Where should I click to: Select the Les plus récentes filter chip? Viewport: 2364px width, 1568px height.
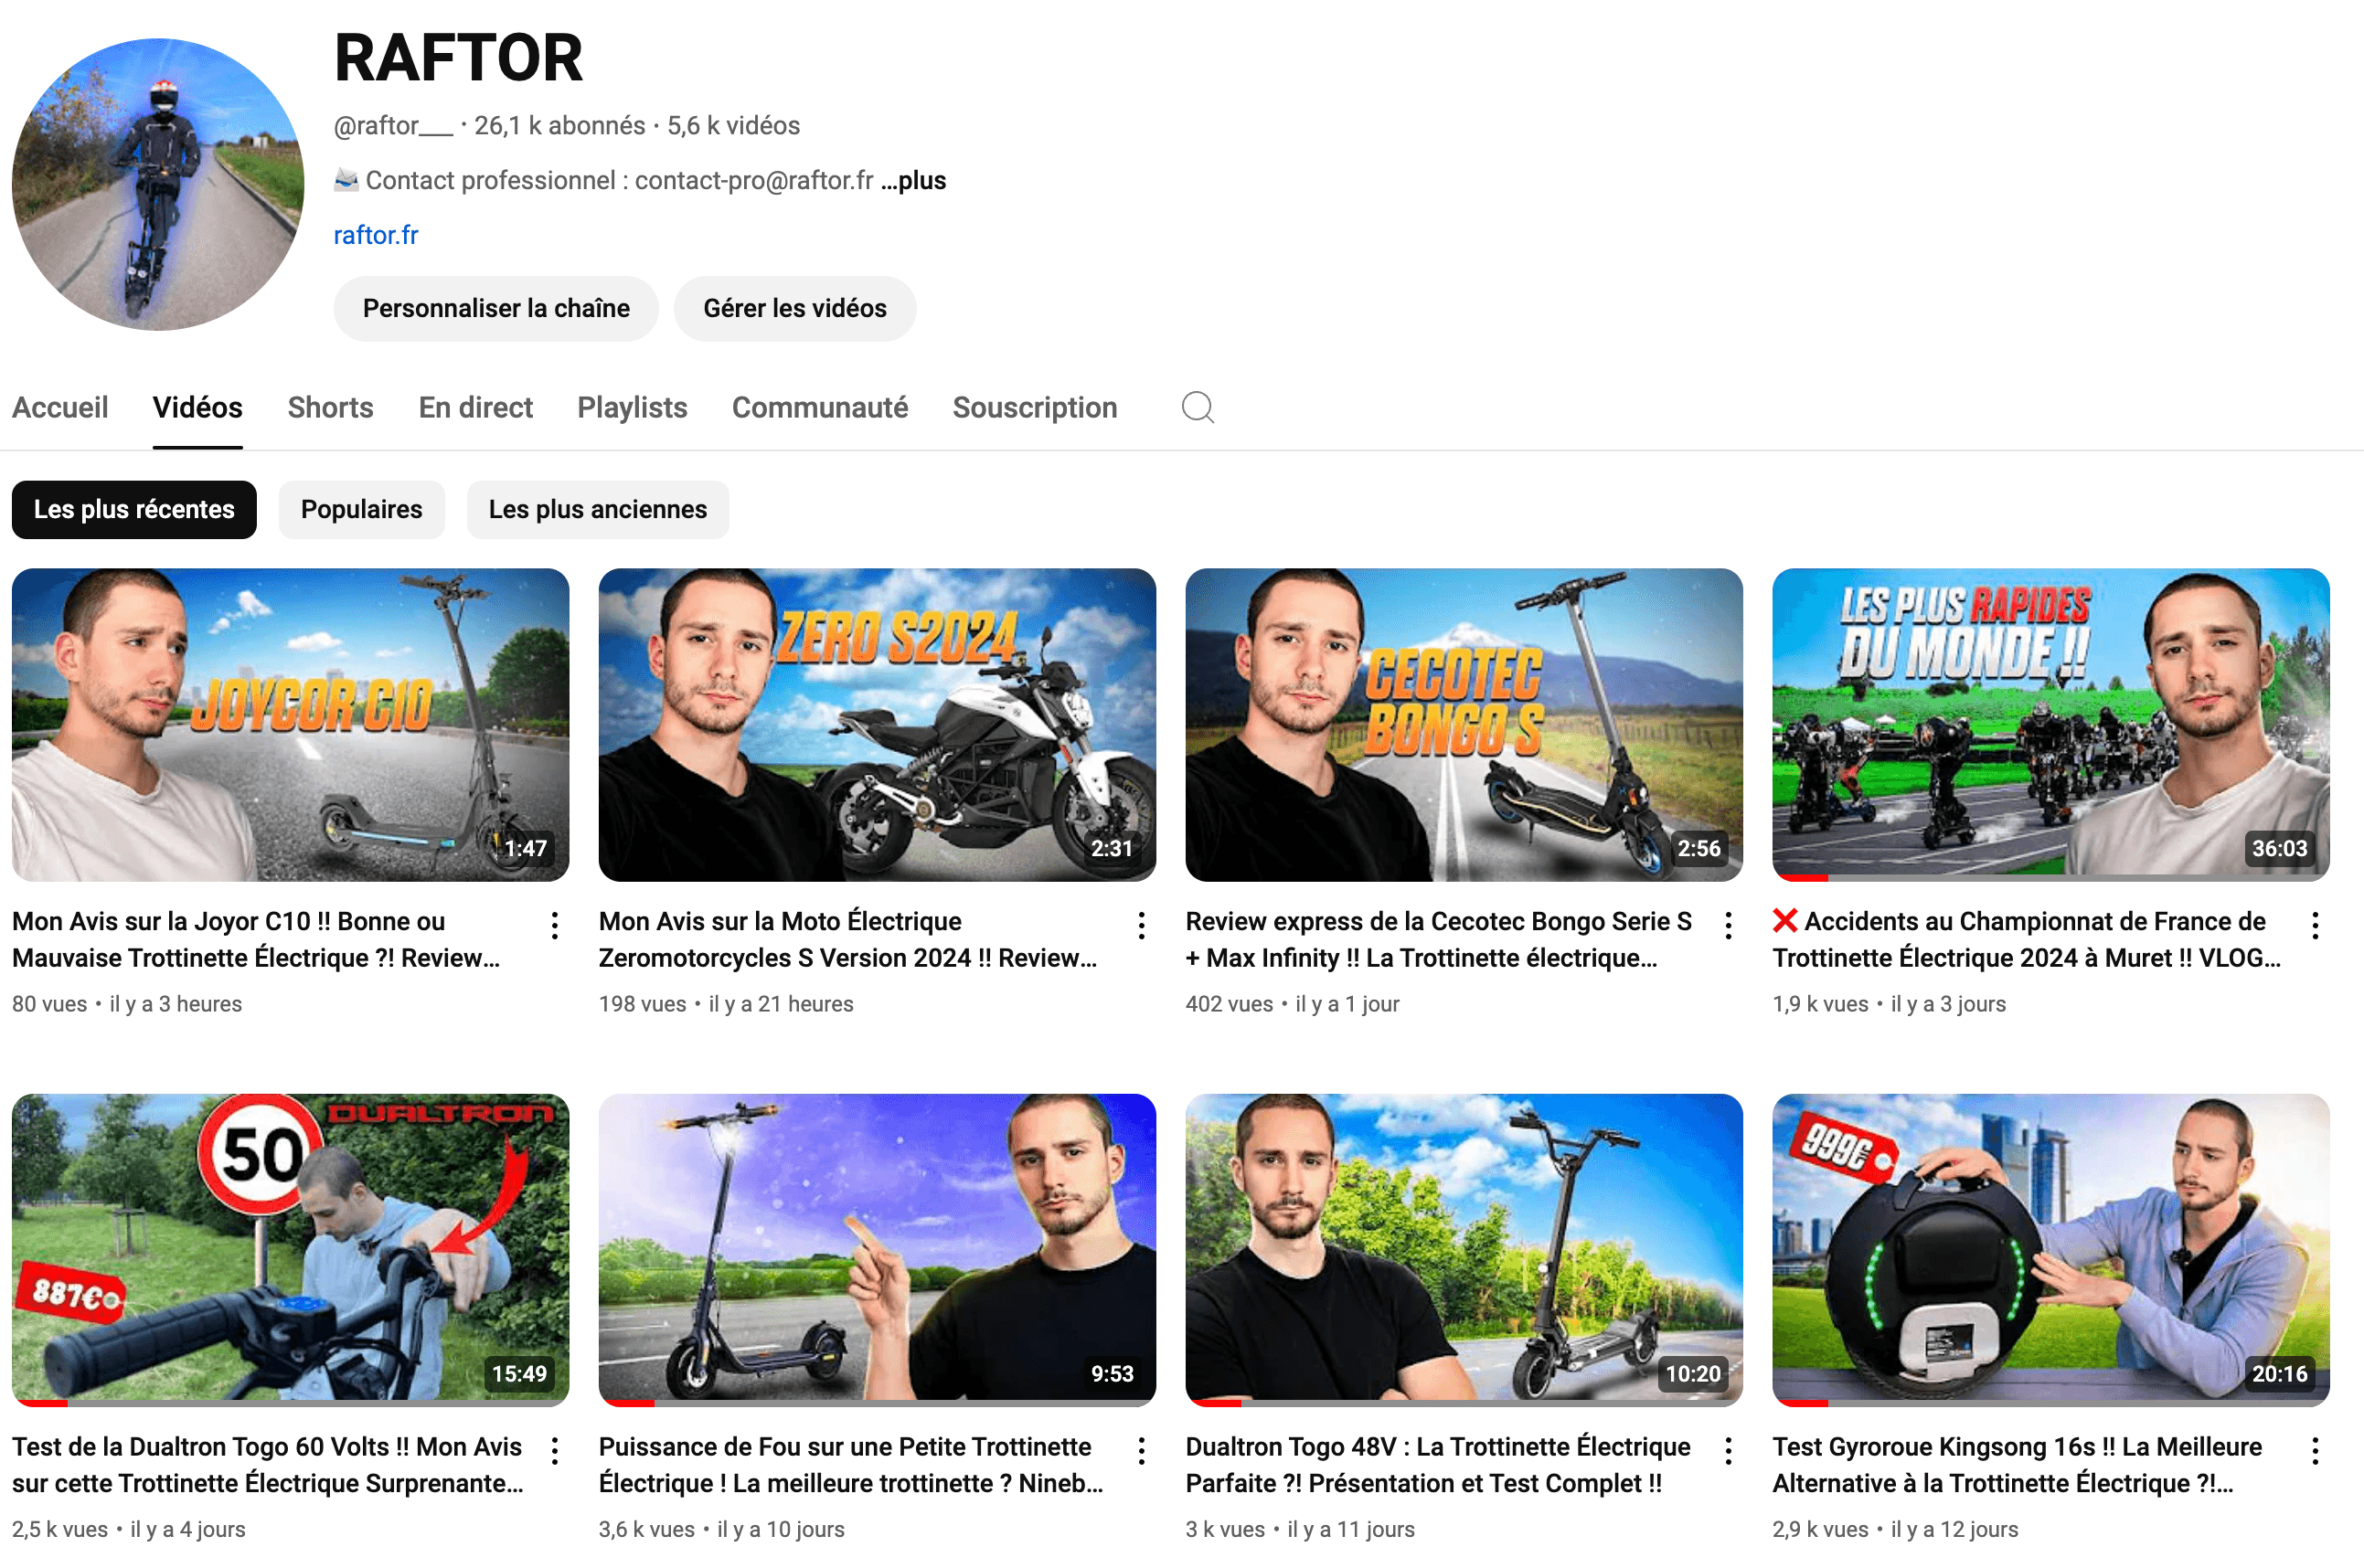tap(134, 510)
